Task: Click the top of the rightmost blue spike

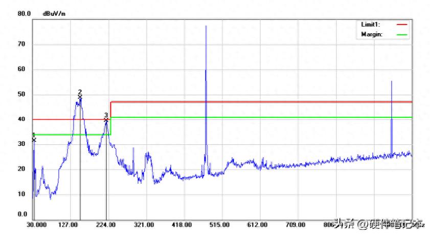Action: click(392, 82)
